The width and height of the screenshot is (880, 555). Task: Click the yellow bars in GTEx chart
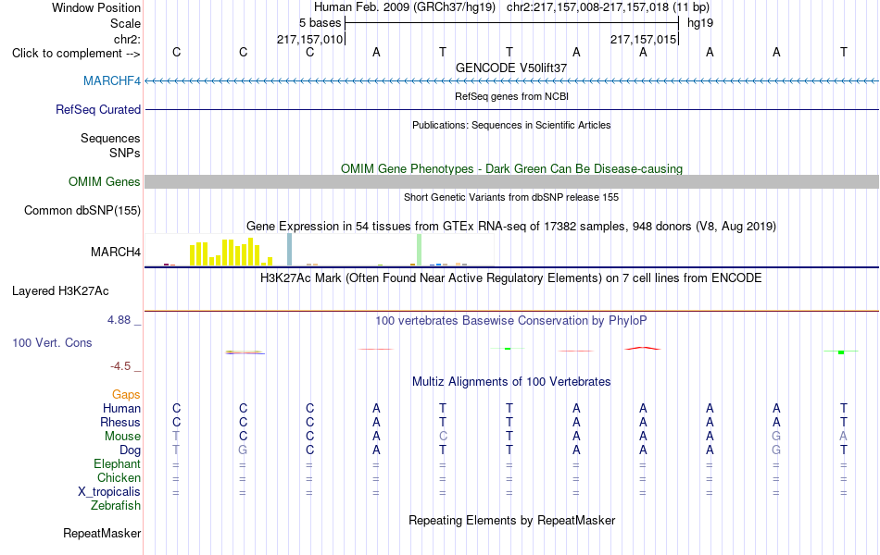point(231,252)
